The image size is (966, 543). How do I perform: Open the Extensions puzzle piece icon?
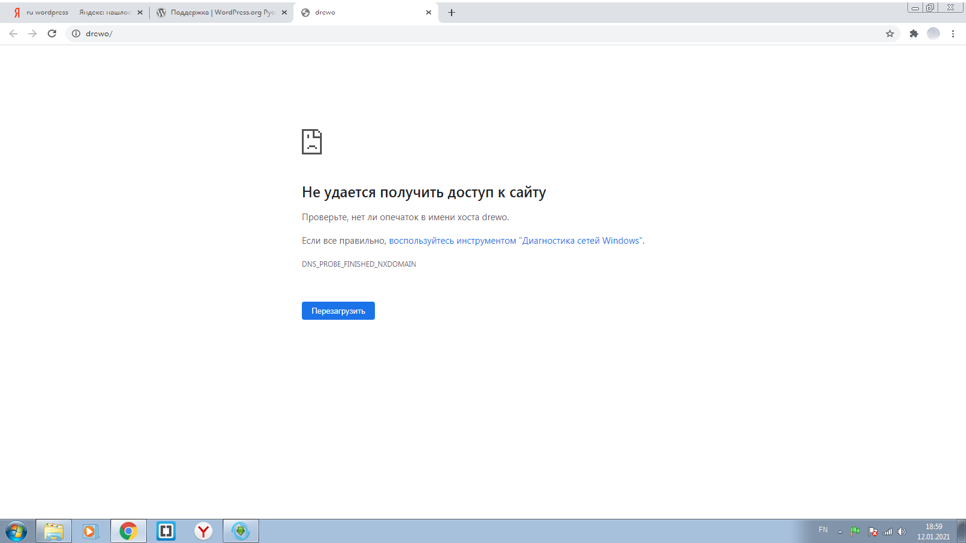coord(913,34)
